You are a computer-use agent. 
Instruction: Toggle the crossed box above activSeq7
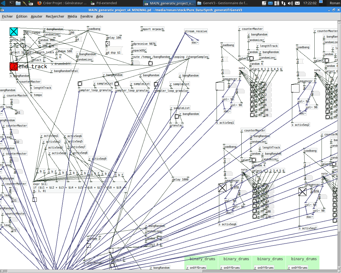click(x=302, y=192)
